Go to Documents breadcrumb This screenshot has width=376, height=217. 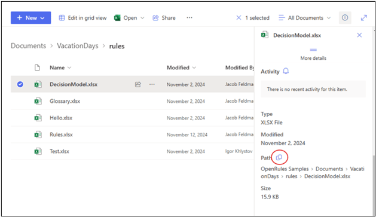(28, 46)
